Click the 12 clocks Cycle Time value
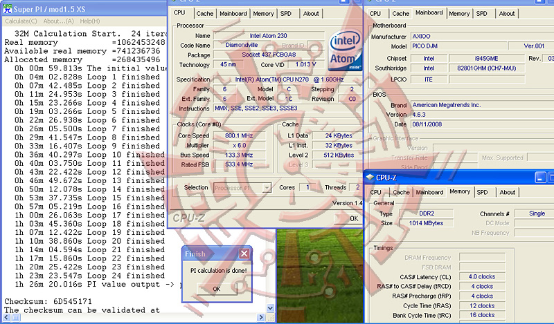The width and height of the screenshot is (554, 324). (x=482, y=305)
